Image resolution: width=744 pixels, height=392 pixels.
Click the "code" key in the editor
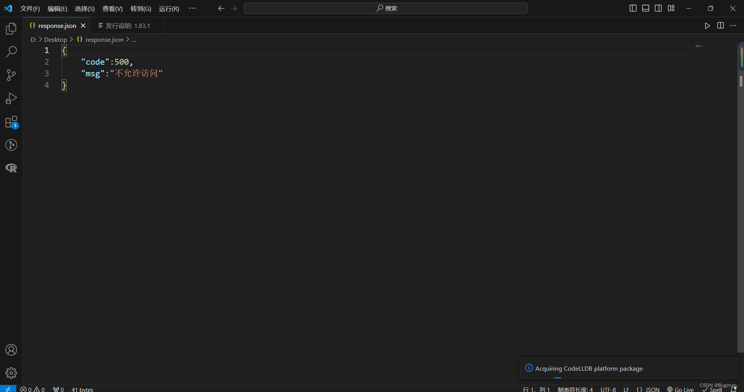[x=95, y=62]
